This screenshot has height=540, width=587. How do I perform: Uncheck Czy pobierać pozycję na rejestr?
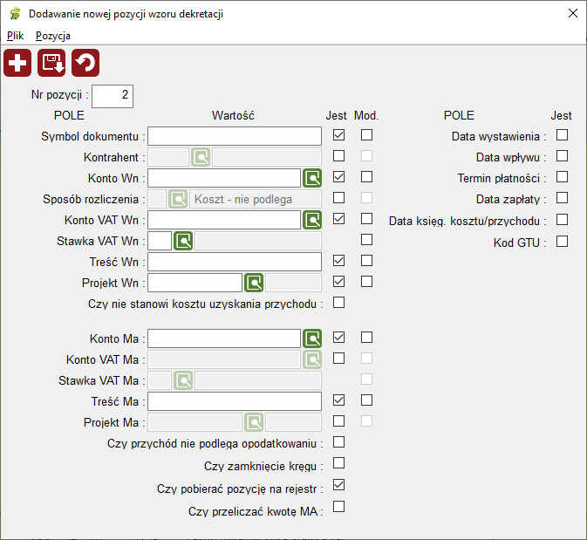[338, 485]
